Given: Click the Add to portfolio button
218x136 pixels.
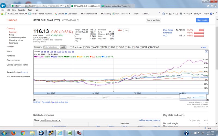Looking at the screenshot, I should click(x=153, y=20).
